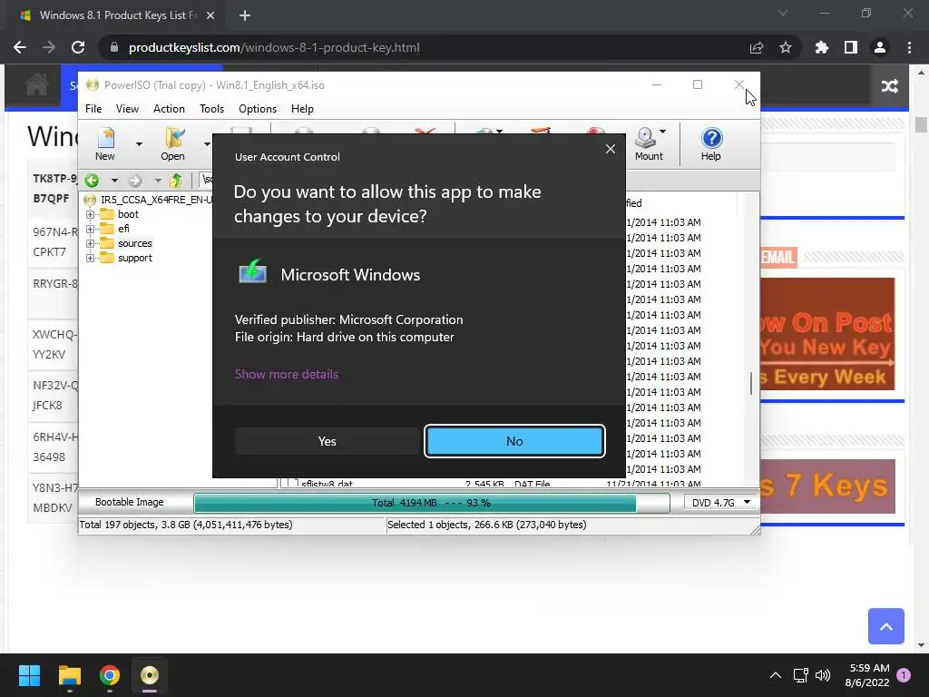929x697 pixels.
Task: Click the network icon in system tray
Action: click(800, 675)
